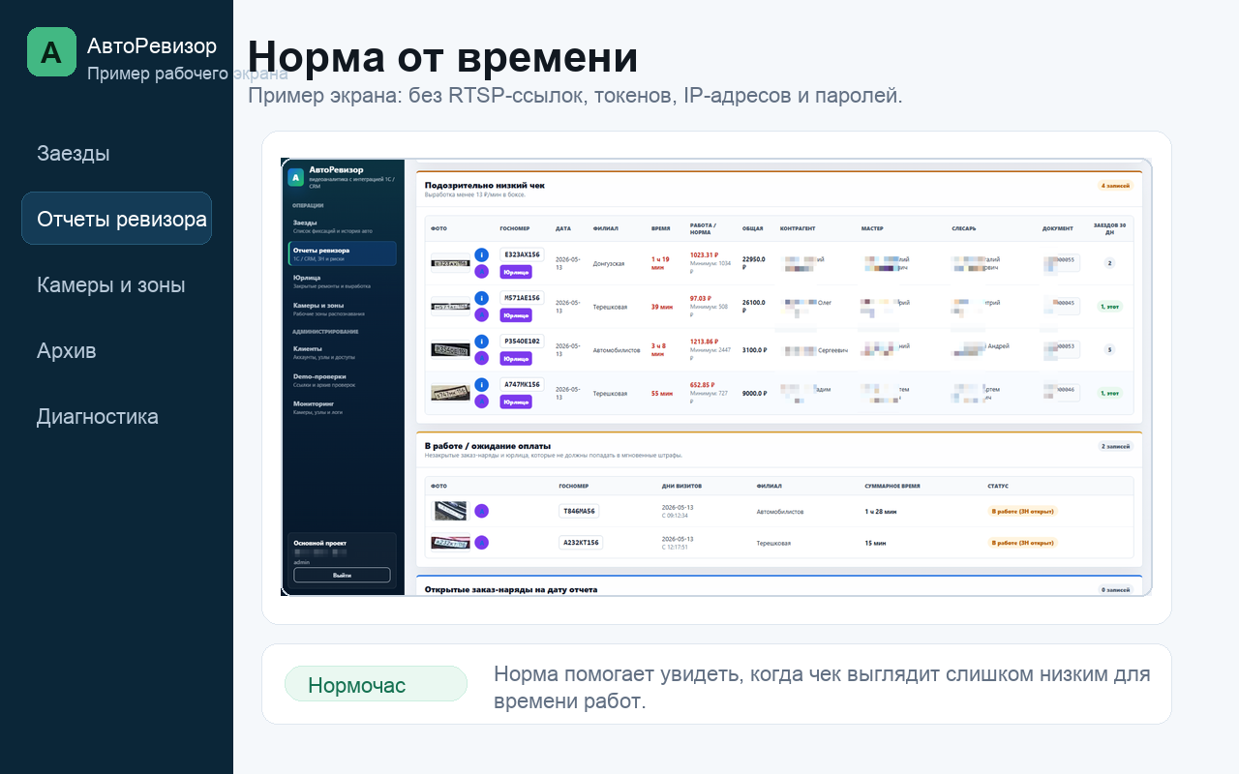The width and height of the screenshot is (1239, 774).
Task: Click the purple round icon in the M571AE156 row
Action: click(x=481, y=314)
